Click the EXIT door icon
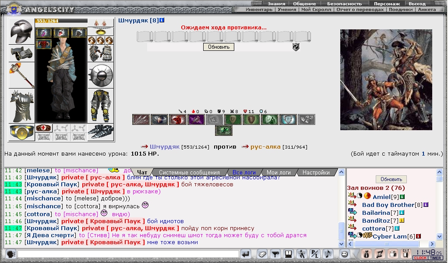The width and height of the screenshot is (448, 263). (406, 254)
